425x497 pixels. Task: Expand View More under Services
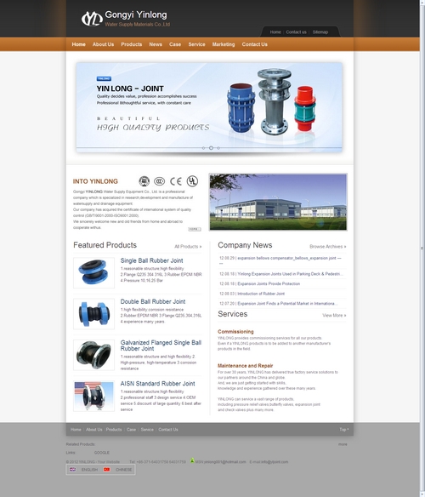pyautogui.click(x=334, y=315)
